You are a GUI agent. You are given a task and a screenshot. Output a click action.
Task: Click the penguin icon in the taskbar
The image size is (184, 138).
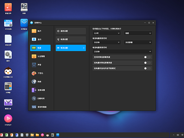(x=47, y=135)
